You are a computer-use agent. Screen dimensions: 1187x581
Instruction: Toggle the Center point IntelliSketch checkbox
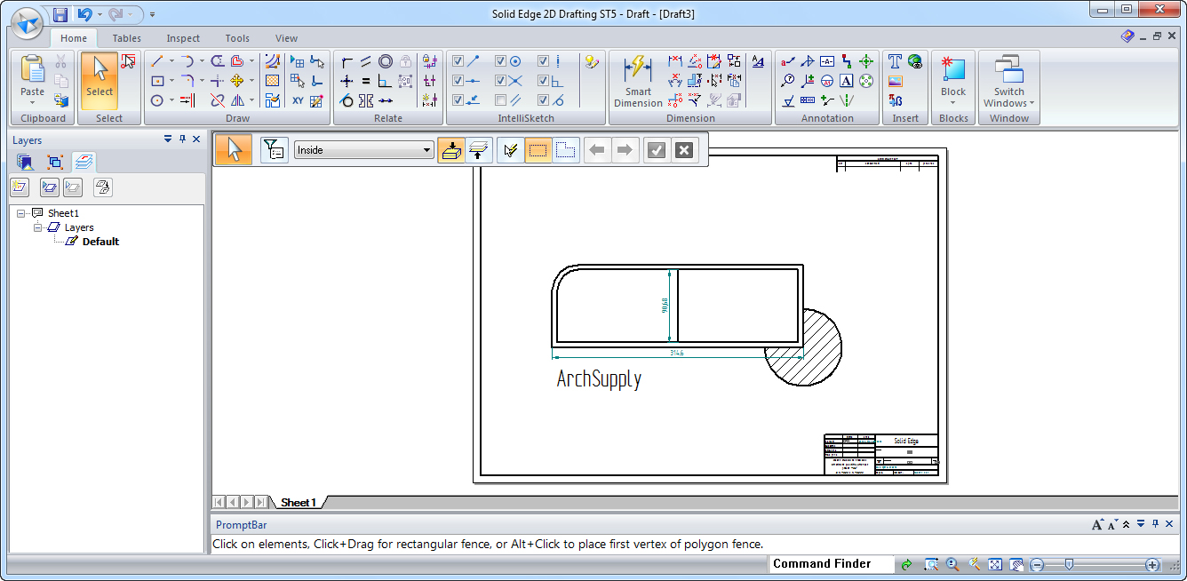pos(500,61)
